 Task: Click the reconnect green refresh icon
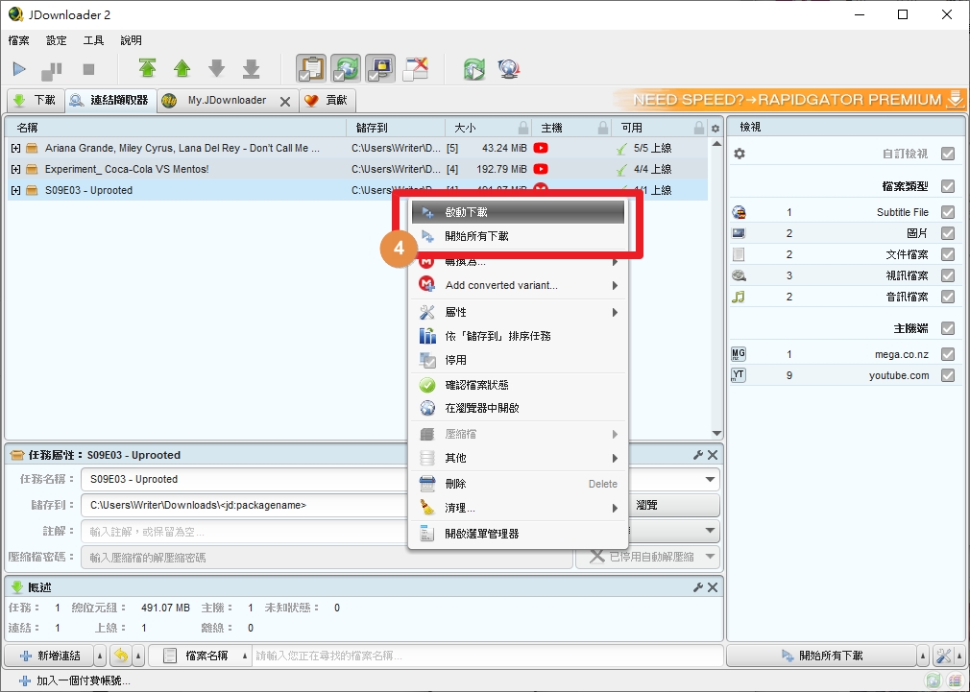pos(474,69)
